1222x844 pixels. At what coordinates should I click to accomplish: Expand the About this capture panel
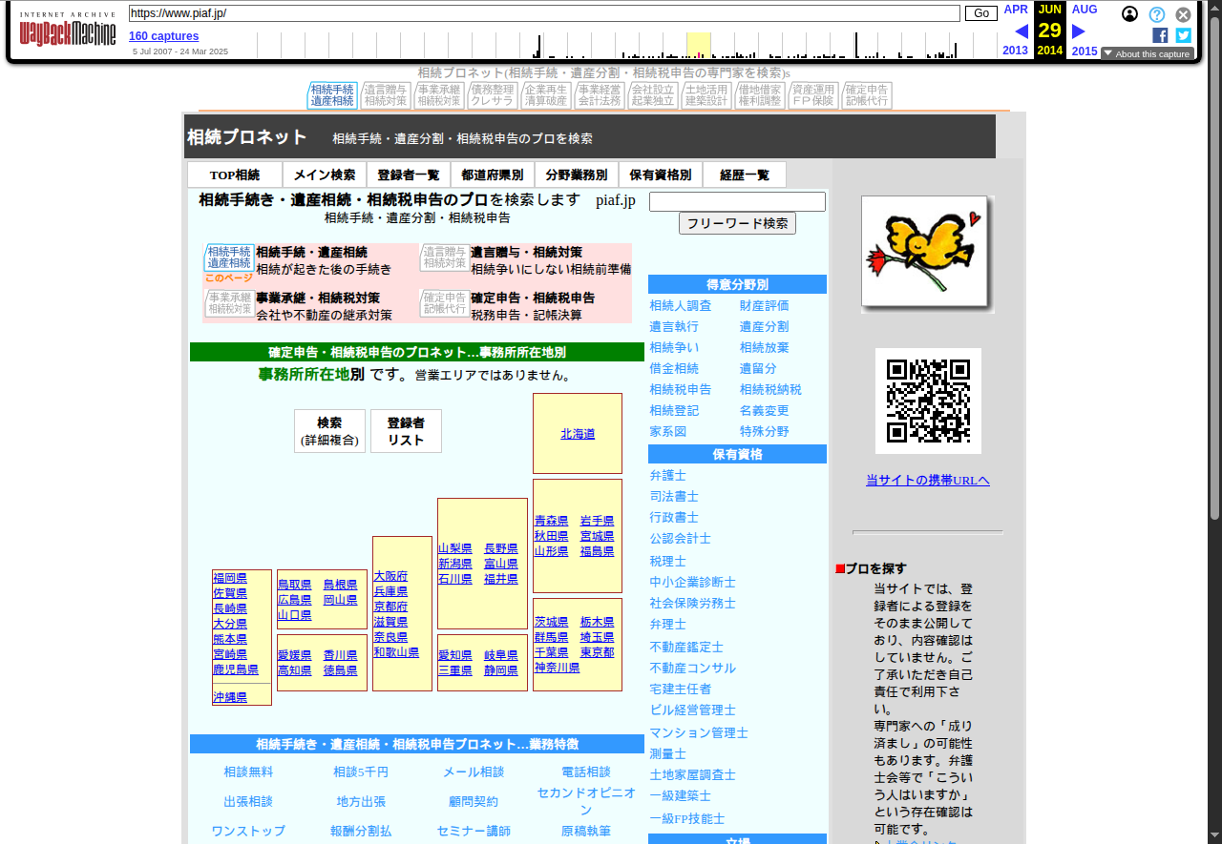(x=1147, y=54)
